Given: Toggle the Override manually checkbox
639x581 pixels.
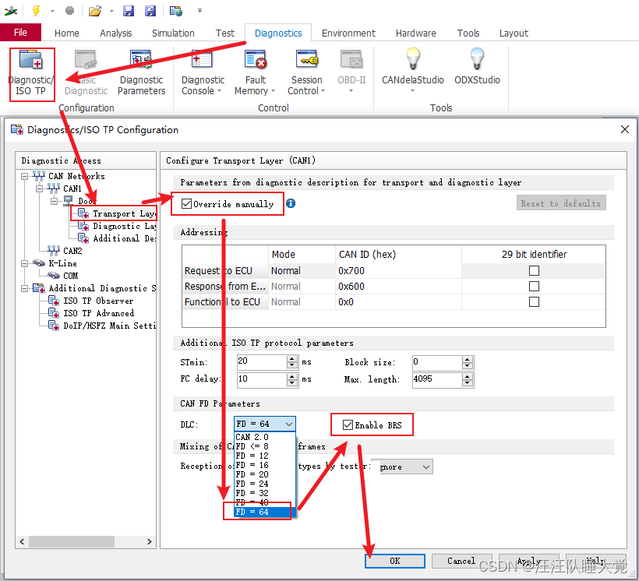Looking at the screenshot, I should pyautogui.click(x=187, y=204).
